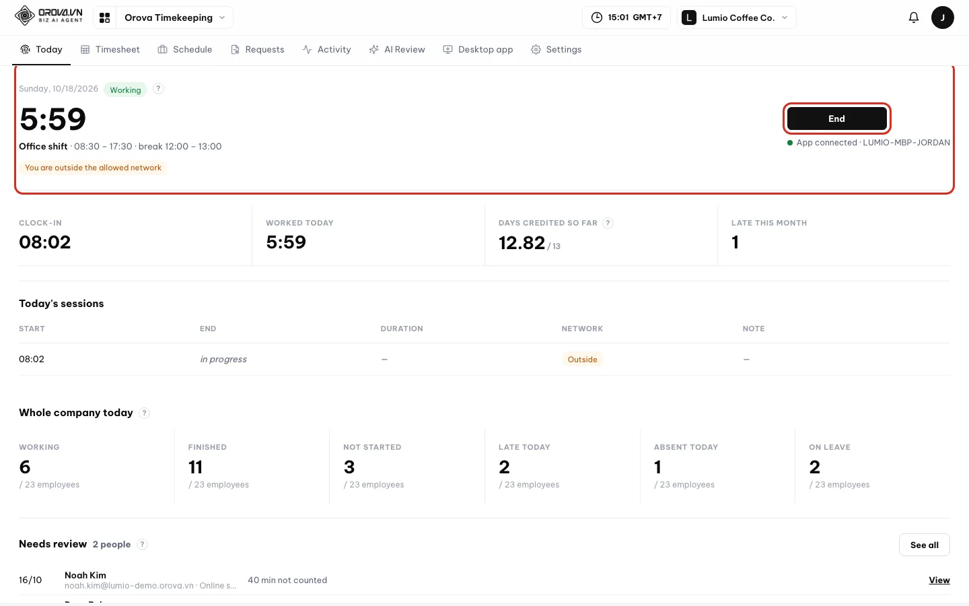The image size is (969, 606).
Task: Click the Finished 11 employees card
Action: (x=252, y=466)
